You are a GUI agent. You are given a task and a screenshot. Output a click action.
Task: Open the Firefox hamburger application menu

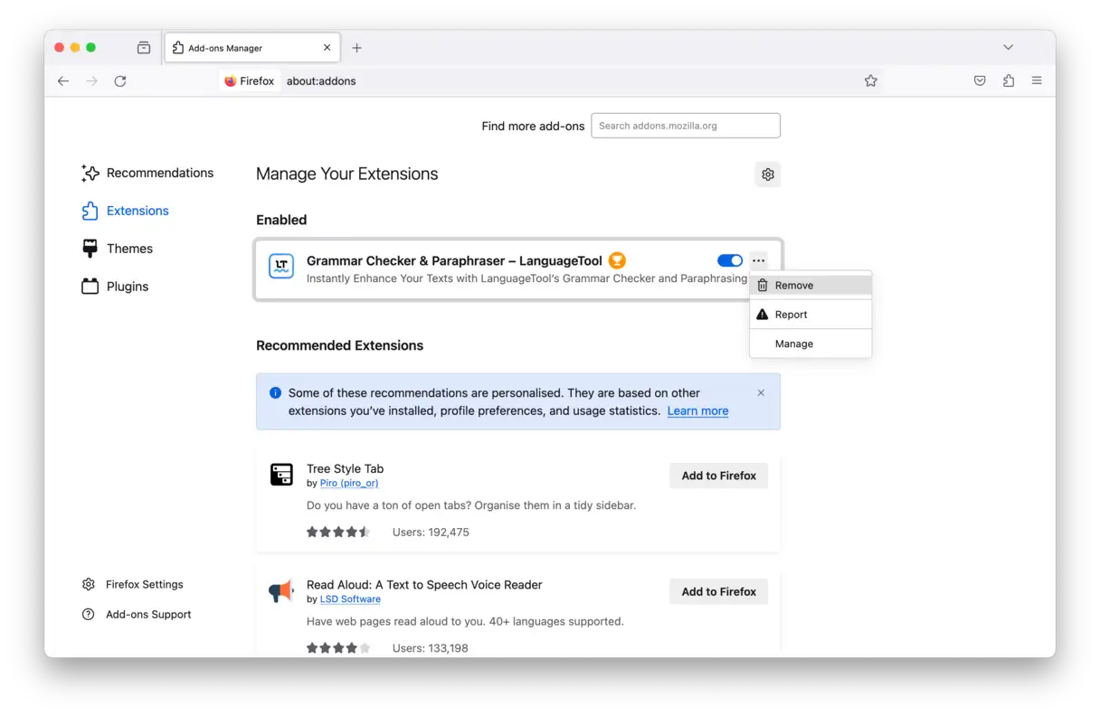1037,81
